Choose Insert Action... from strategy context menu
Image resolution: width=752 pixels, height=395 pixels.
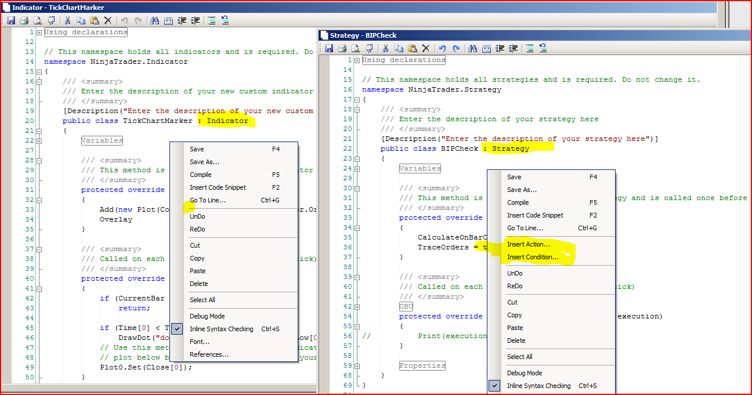pyautogui.click(x=528, y=244)
